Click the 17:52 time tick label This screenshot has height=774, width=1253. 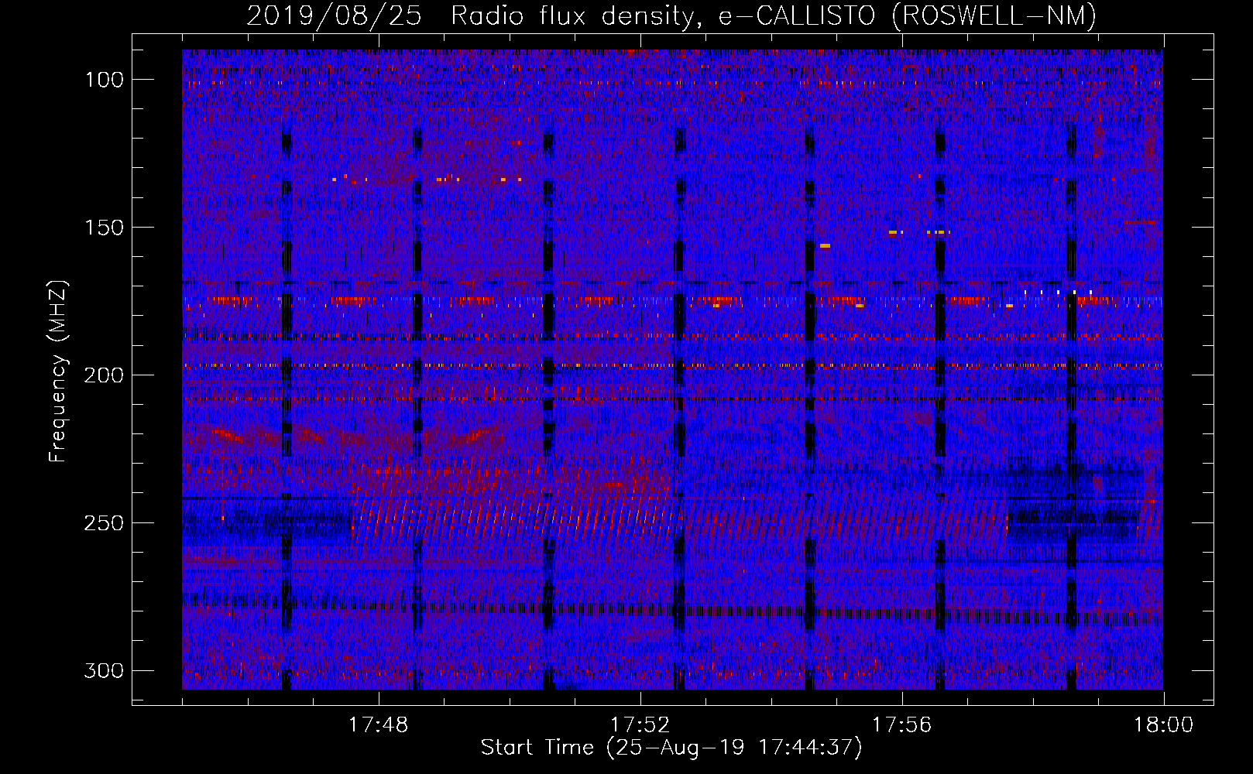[640, 725]
